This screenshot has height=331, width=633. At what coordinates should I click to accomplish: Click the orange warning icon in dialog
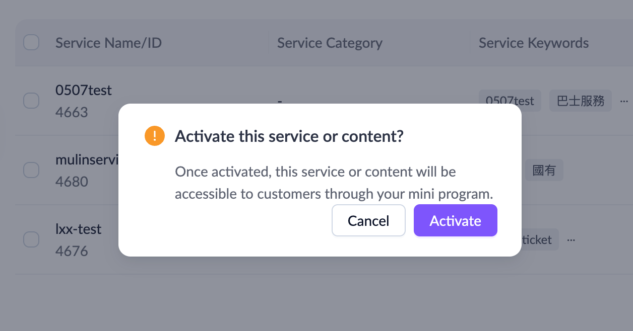[x=155, y=136]
